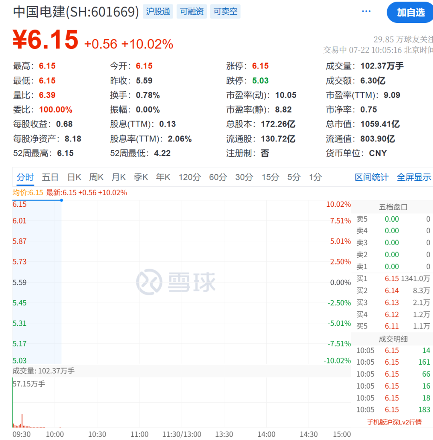Switch to the 年K chart tab
The height and width of the screenshot is (440, 433).
[163, 178]
